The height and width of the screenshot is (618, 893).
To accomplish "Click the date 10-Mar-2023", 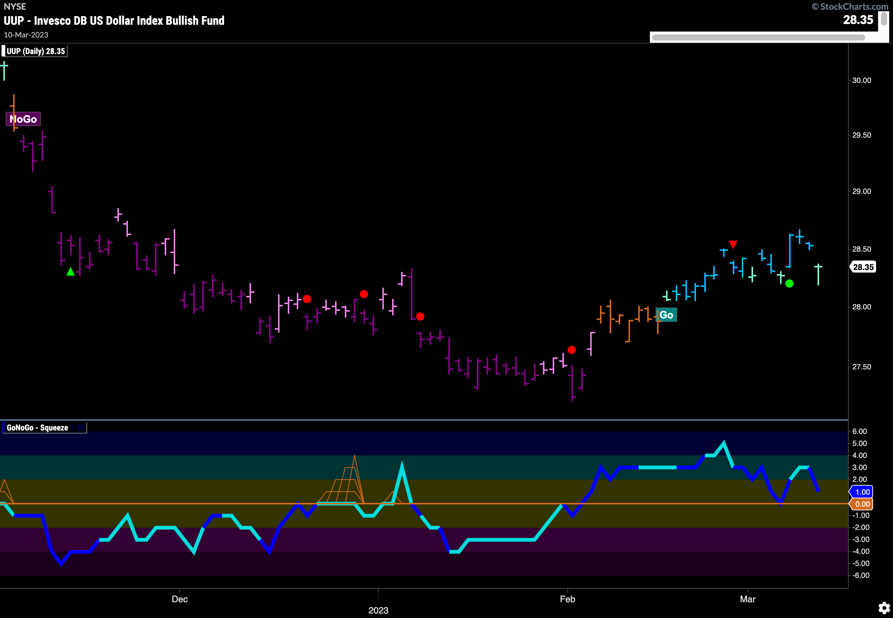I will point(26,35).
